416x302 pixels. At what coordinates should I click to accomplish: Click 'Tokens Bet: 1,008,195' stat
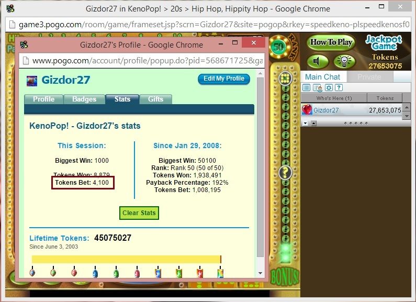pos(187,190)
